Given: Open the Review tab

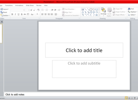Looking at the screenshot, I should coord(39,5).
